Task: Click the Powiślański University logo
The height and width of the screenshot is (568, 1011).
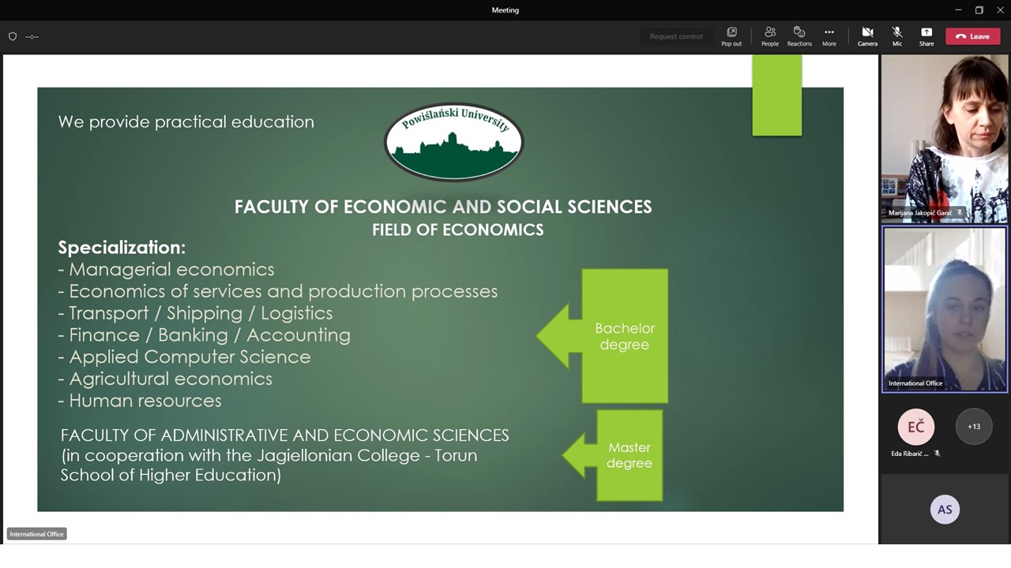Action: coord(453,142)
